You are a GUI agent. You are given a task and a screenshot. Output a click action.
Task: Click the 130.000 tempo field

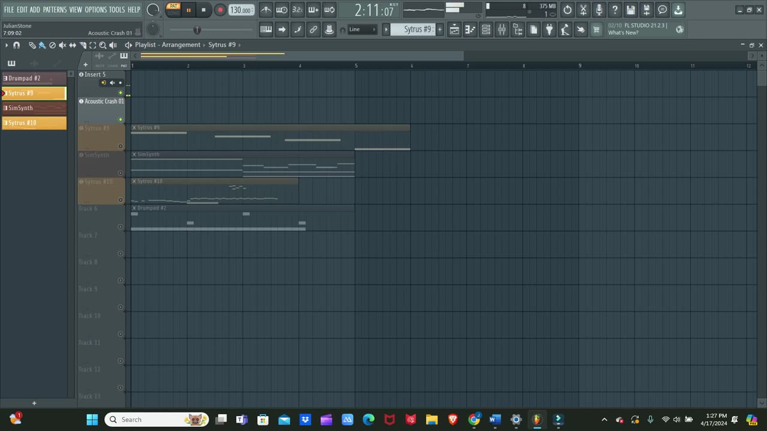click(241, 10)
